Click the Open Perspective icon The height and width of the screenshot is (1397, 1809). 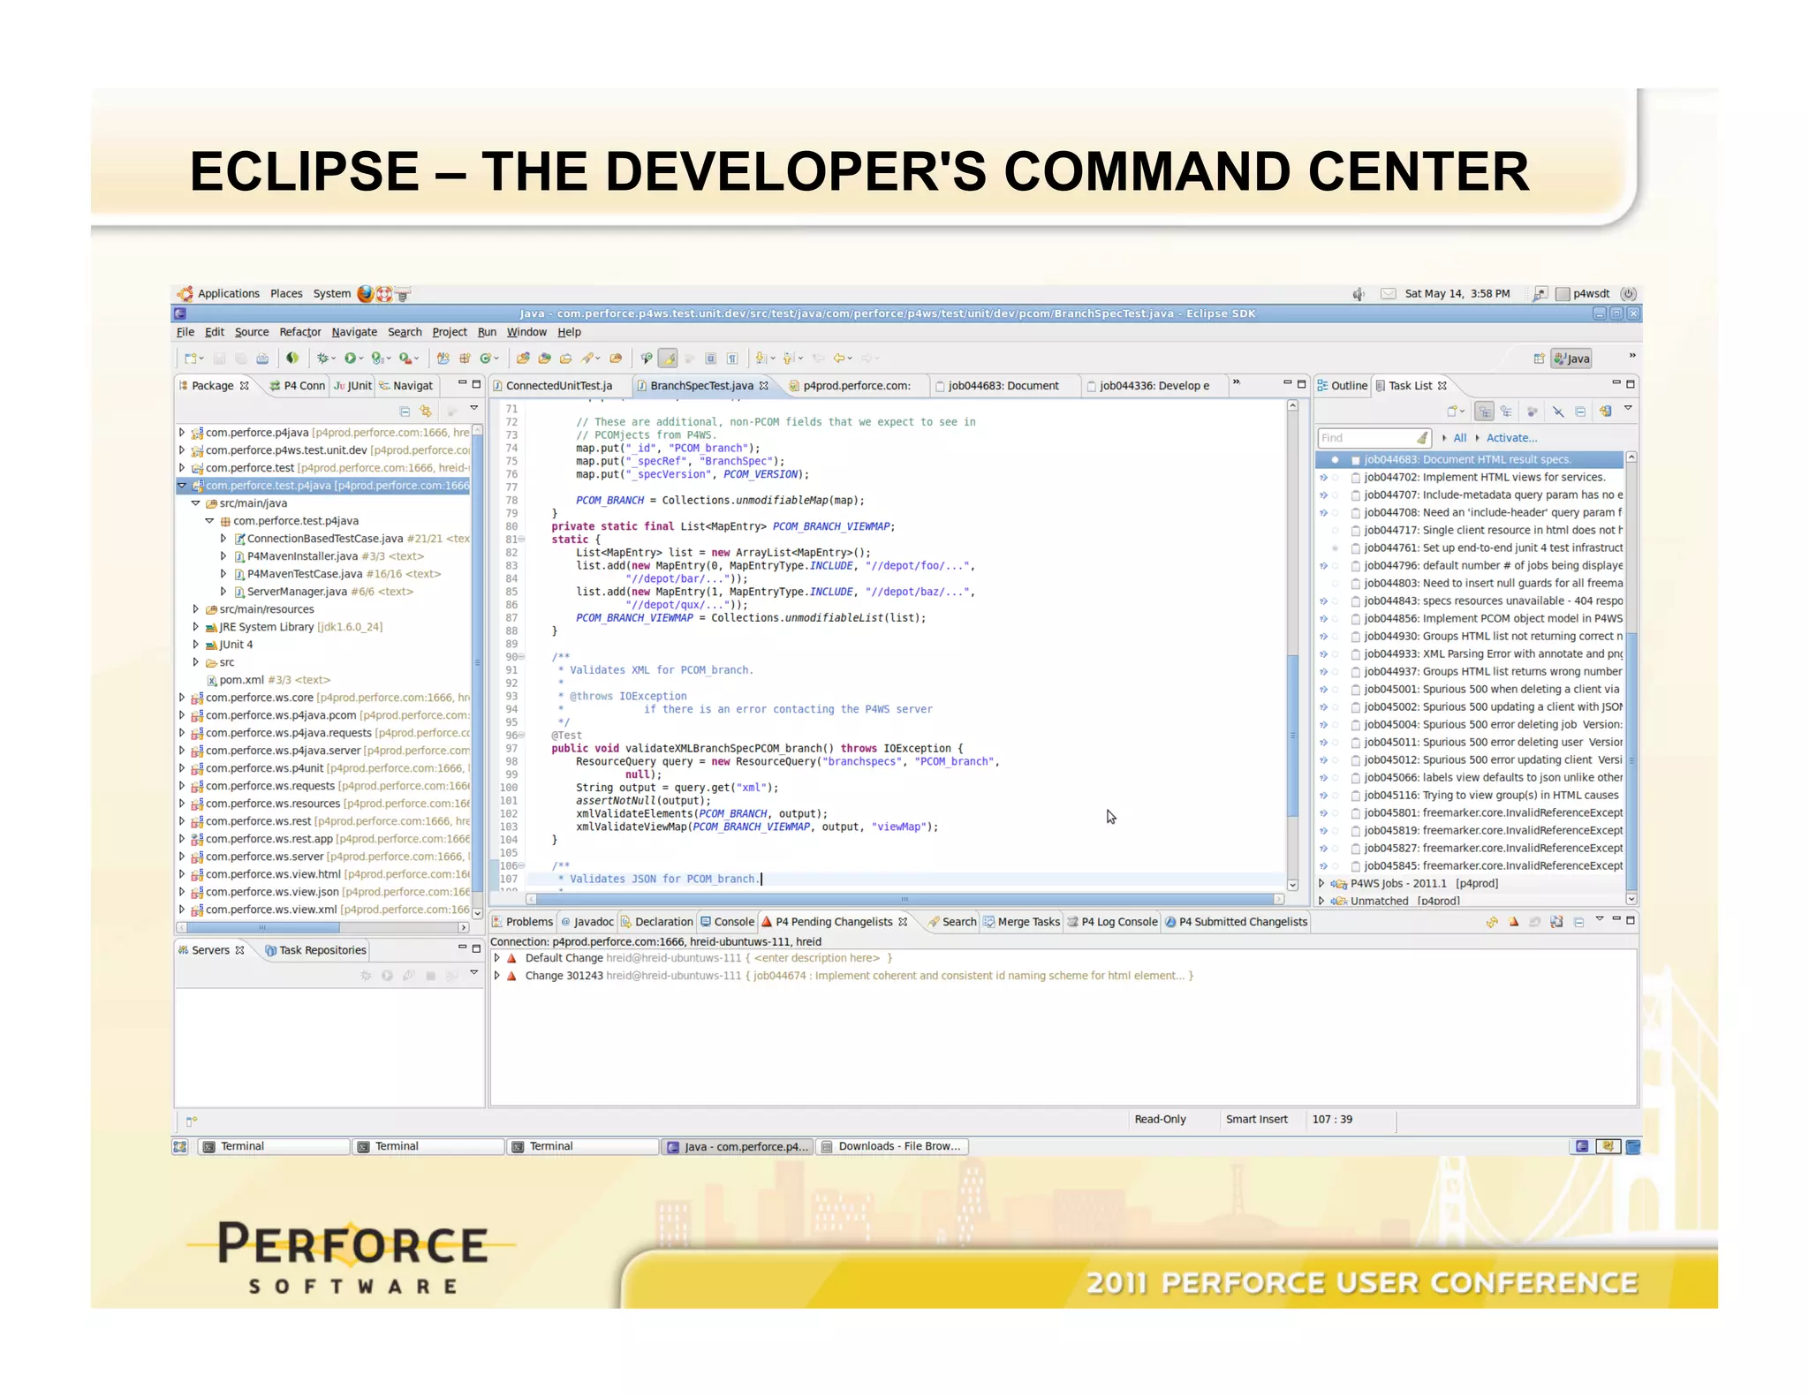[x=1539, y=359]
